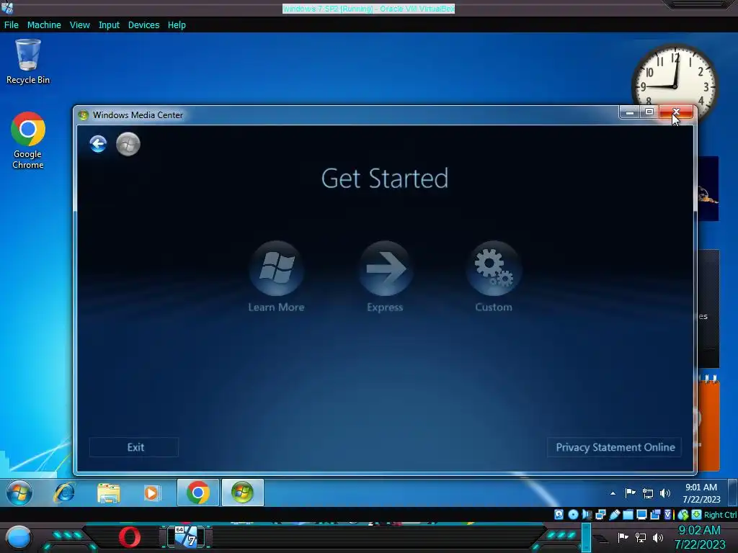The height and width of the screenshot is (553, 738).
Task: Open the Help menu
Action: pos(177,25)
